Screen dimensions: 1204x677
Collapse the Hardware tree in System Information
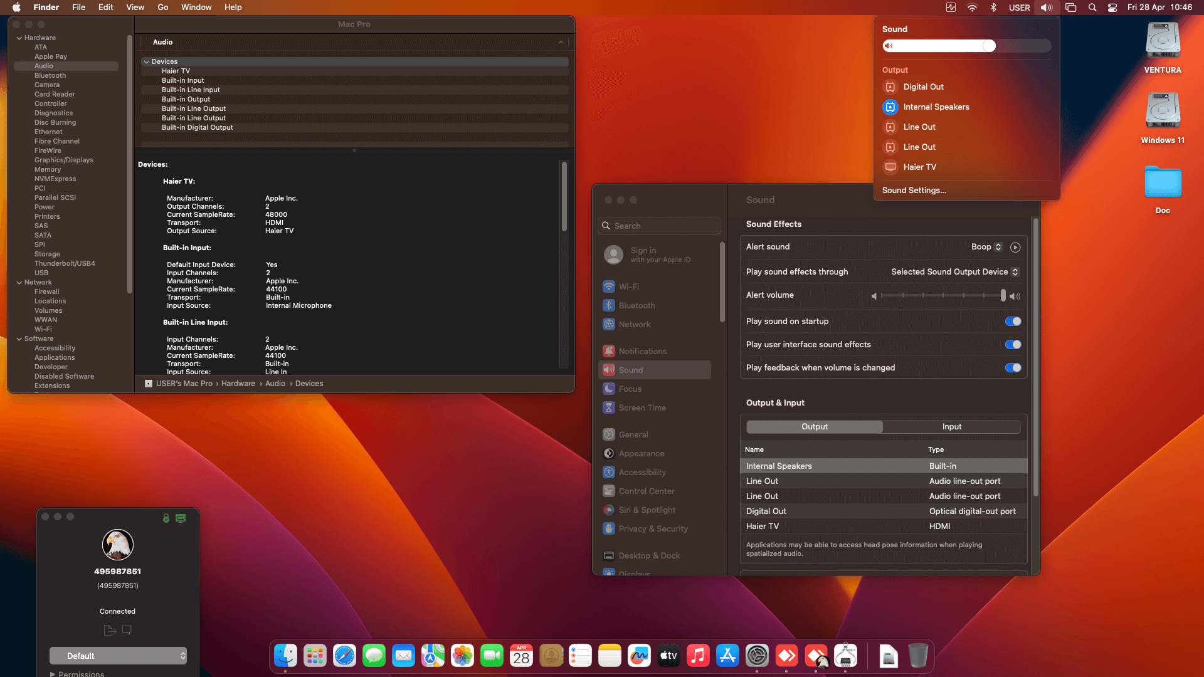coord(19,38)
